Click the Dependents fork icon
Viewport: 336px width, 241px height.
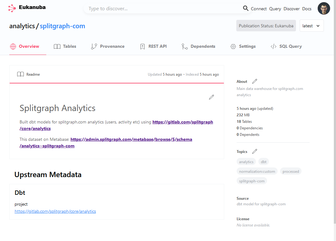point(184,47)
